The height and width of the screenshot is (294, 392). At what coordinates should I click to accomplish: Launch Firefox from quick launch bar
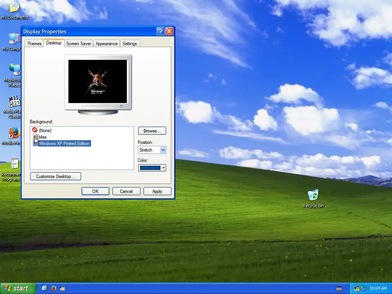(54, 288)
